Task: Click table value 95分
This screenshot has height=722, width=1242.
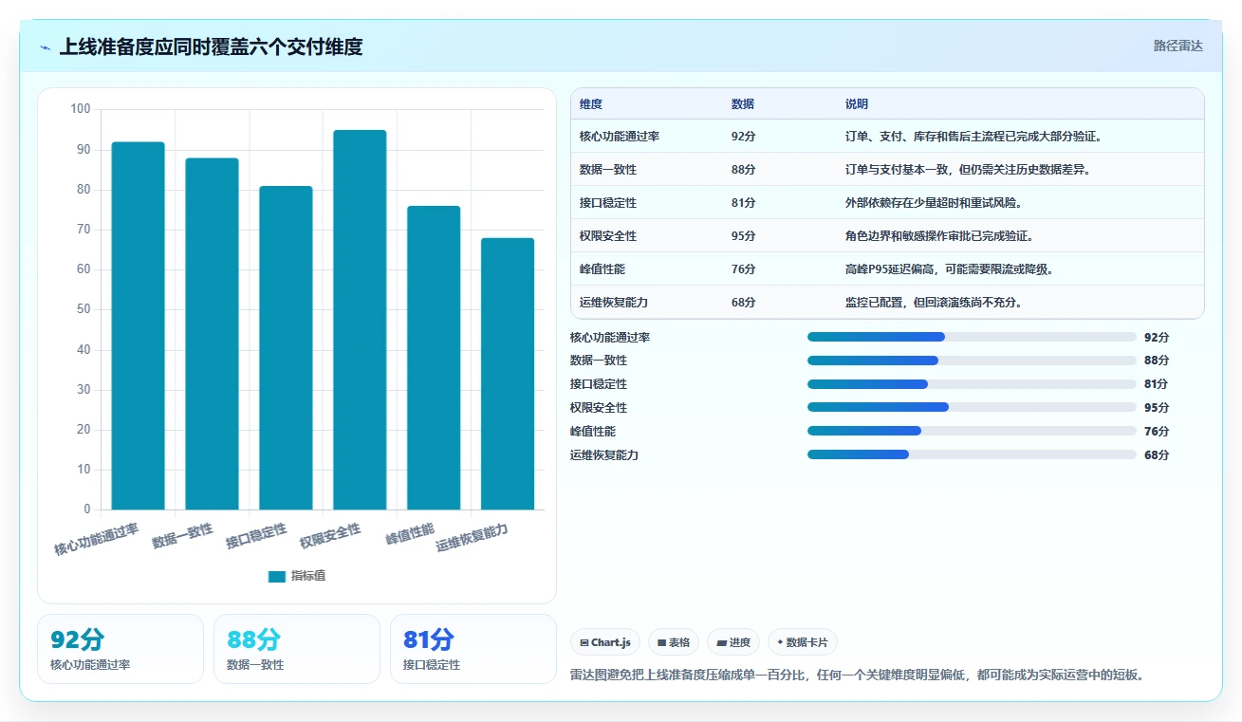Action: 744,236
